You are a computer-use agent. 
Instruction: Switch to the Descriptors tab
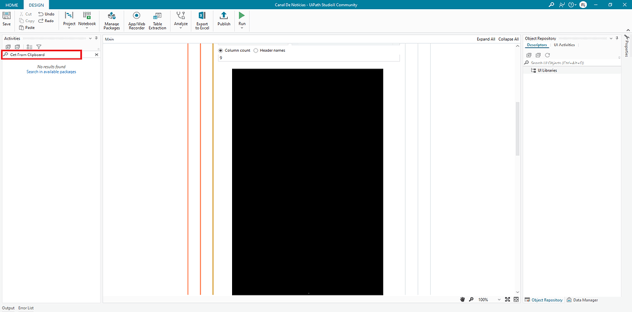(x=537, y=45)
